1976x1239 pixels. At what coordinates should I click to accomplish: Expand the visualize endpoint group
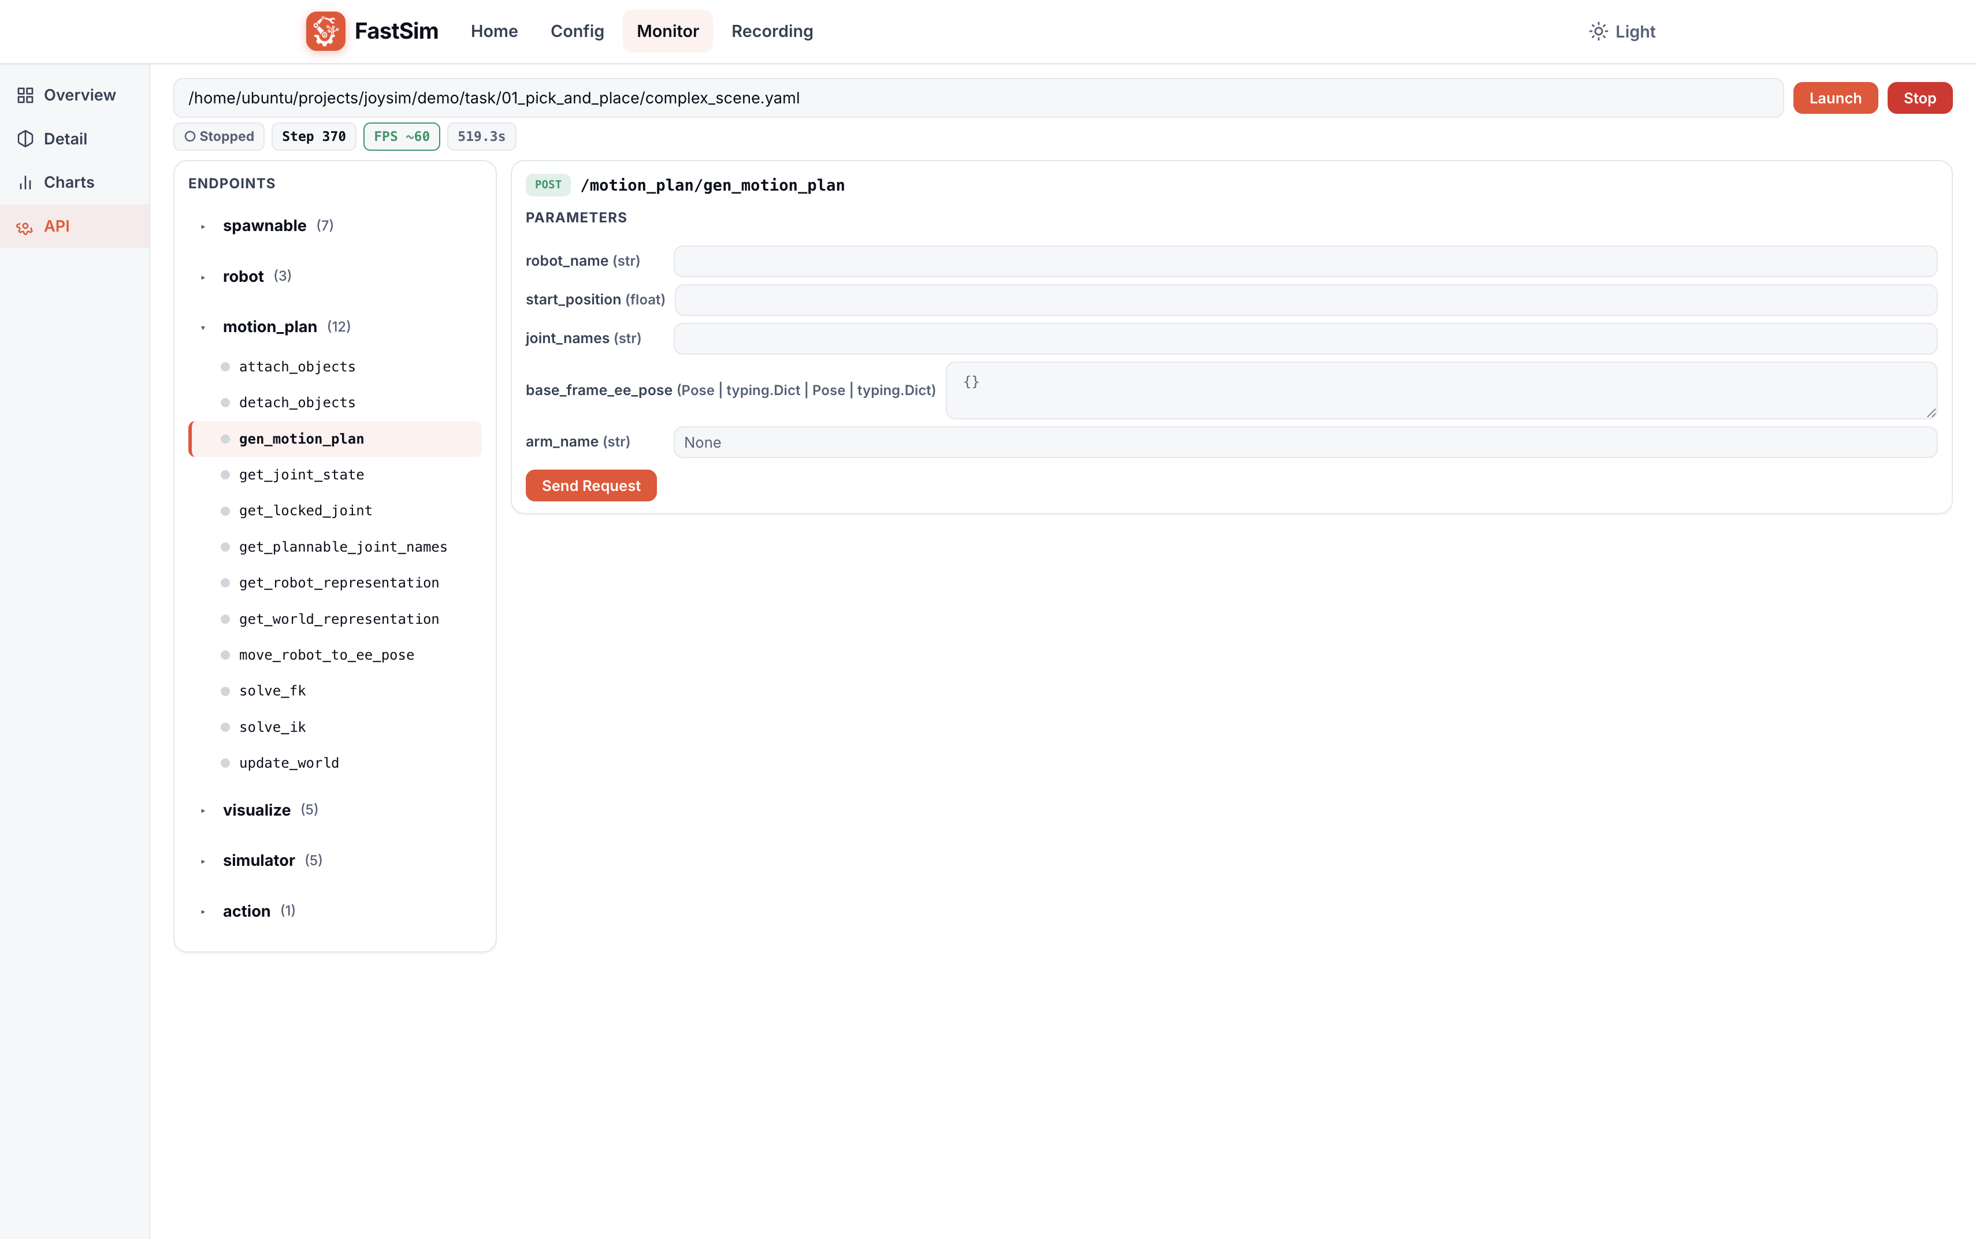click(x=335, y=810)
